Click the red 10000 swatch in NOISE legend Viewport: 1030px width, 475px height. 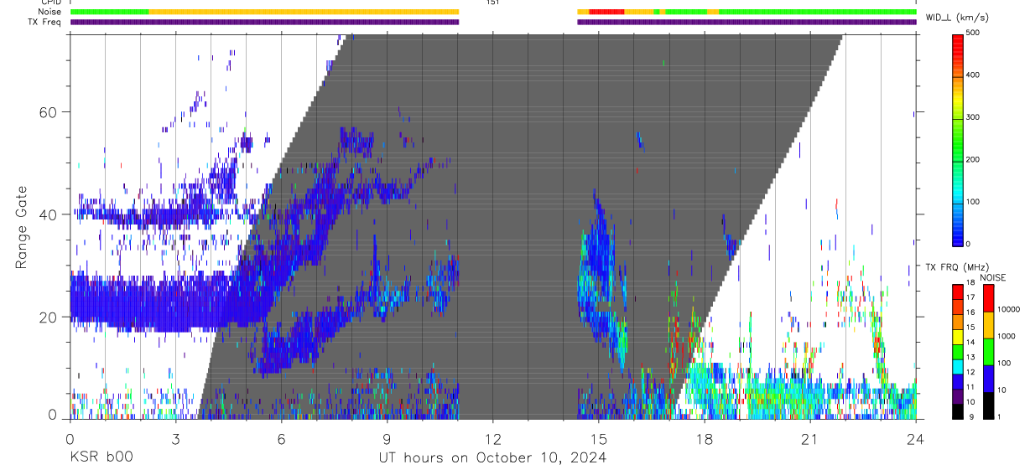(x=988, y=298)
